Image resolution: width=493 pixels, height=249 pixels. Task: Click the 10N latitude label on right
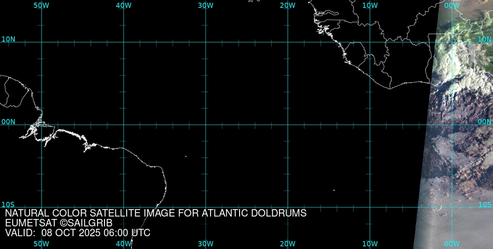[x=485, y=39]
